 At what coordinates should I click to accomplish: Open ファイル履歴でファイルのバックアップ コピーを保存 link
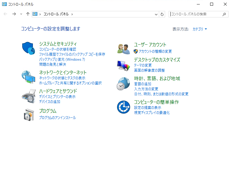pyautogui.click(x=72, y=54)
